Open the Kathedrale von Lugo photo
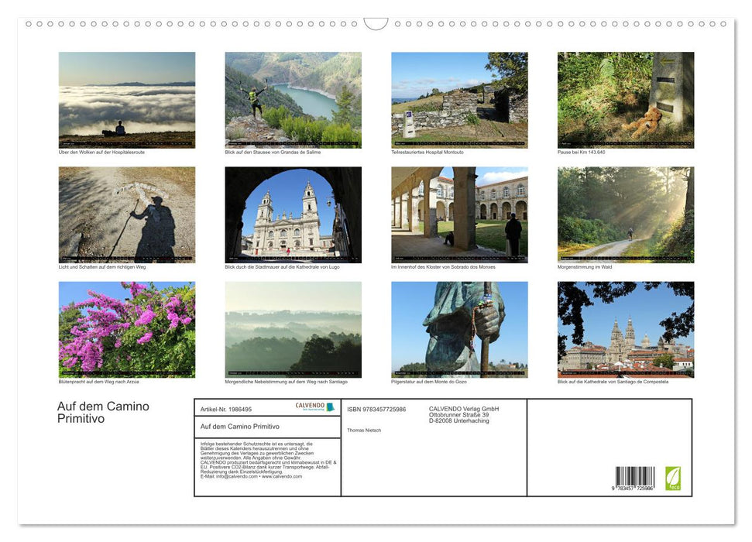Screen dimensions: 752x542 point(293,214)
